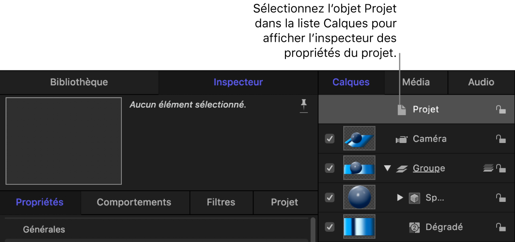Turn off the Dégradé layer's checkbox

tap(330, 227)
